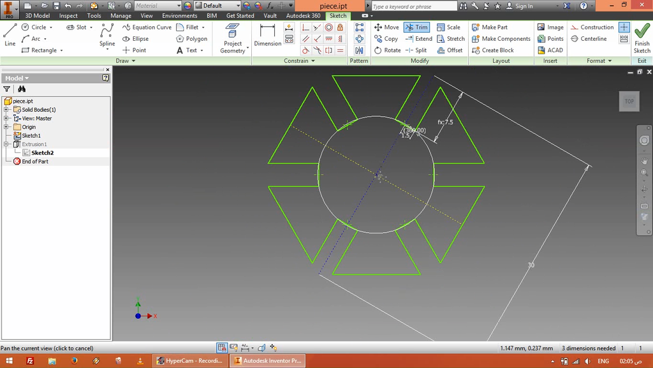Apply Perpendicular constraint
The width and height of the screenshot is (653, 368).
318,39
